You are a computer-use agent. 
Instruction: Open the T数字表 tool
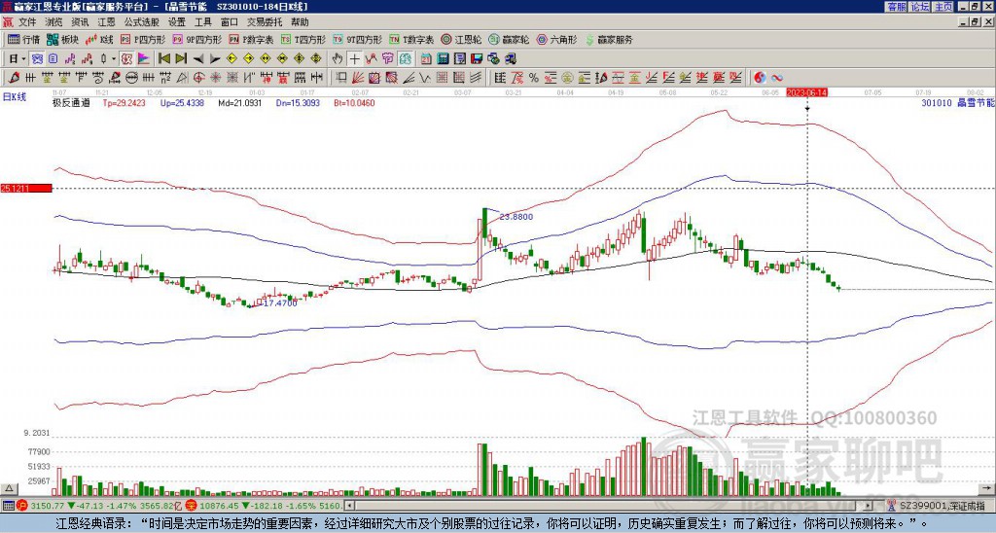[411, 39]
